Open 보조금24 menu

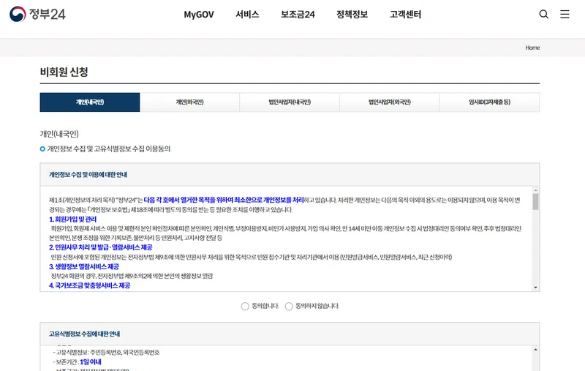[x=298, y=15]
